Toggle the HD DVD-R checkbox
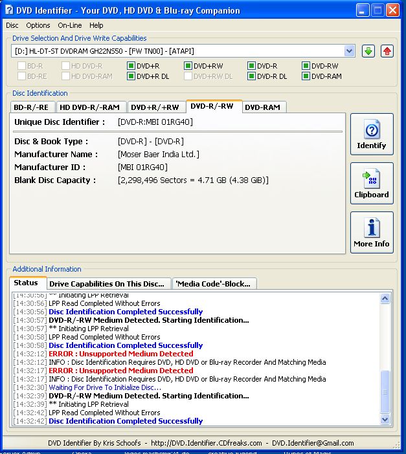 [x=65, y=66]
